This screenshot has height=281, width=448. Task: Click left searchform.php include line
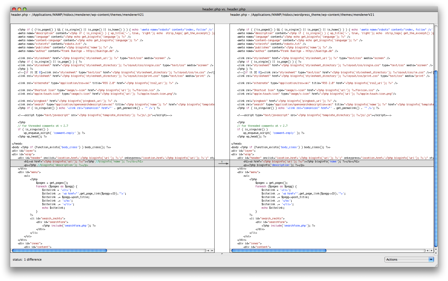click(69, 226)
